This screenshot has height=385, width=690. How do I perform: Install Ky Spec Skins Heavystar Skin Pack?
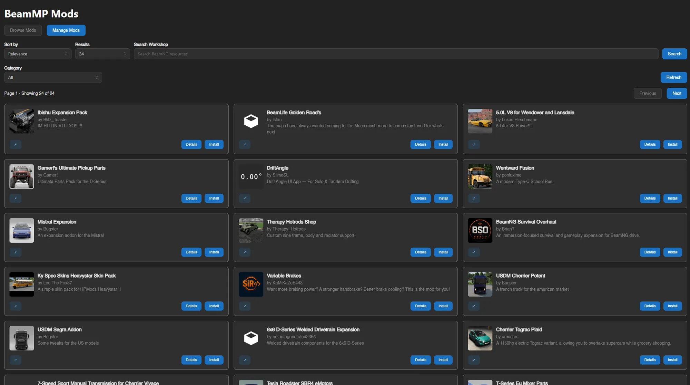tap(214, 306)
